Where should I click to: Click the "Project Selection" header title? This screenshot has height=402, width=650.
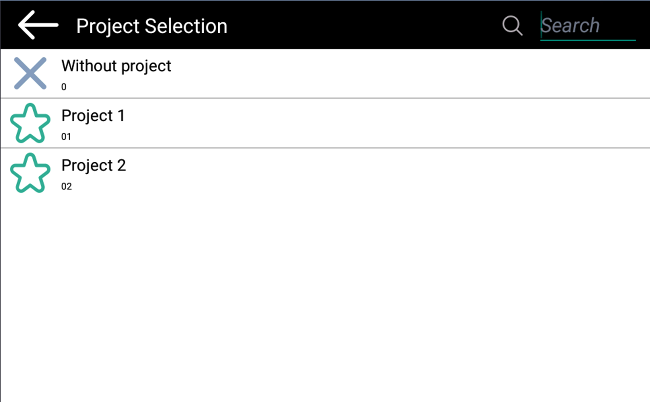152,26
